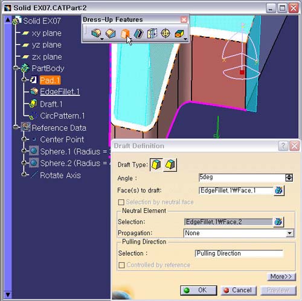Enable Selection by neutral face checkbox
Screen dimensions: 302x301
pos(121,202)
